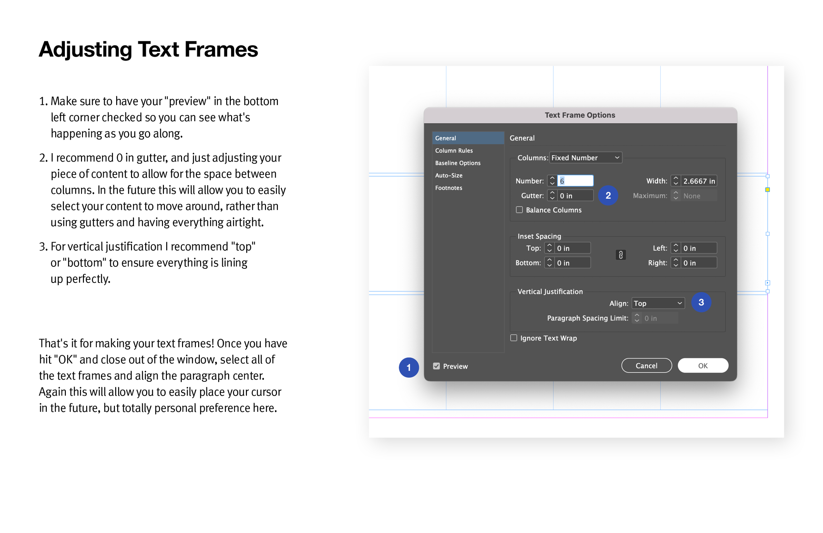Viewport: 823px width, 533px height.
Task: Click OK to apply text frame options
Action: pos(703,365)
